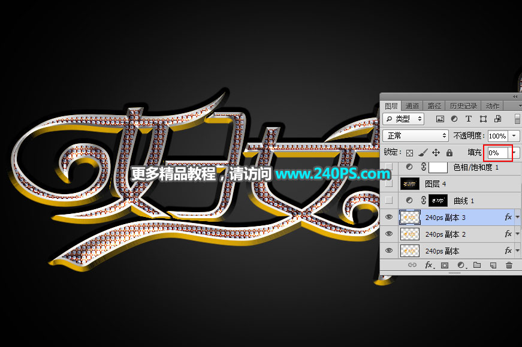Select layer name 240ps 副本 3
This screenshot has height=347, width=522.
point(445,218)
